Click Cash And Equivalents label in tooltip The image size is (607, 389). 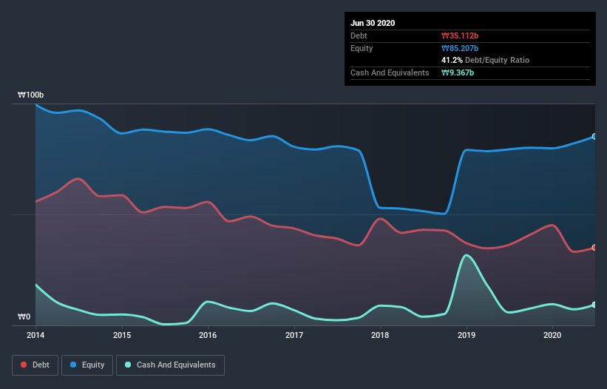(390, 72)
